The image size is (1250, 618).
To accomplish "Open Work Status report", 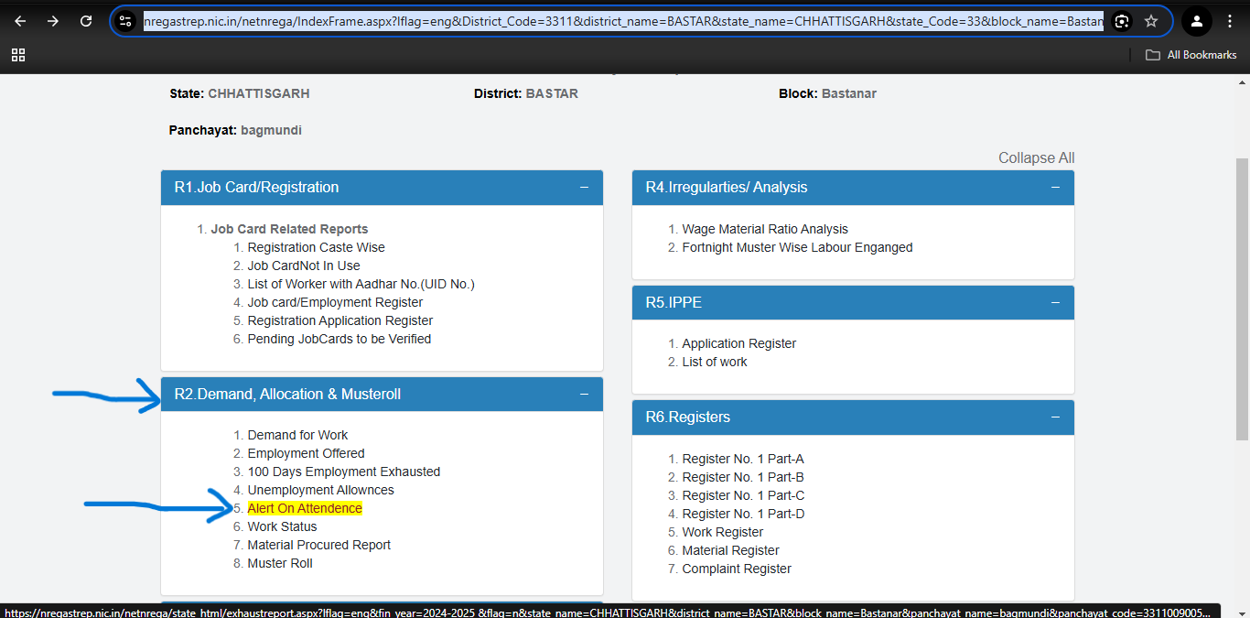I will (283, 526).
